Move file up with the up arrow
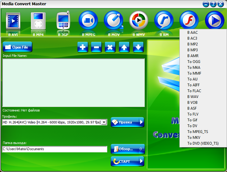 tap(124, 47)
